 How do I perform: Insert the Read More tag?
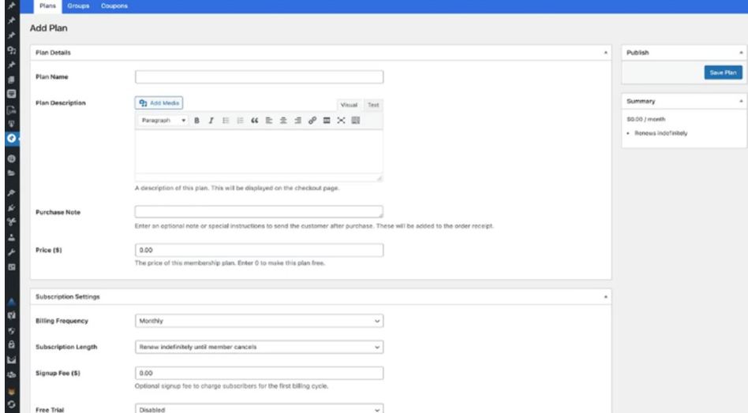(x=327, y=121)
